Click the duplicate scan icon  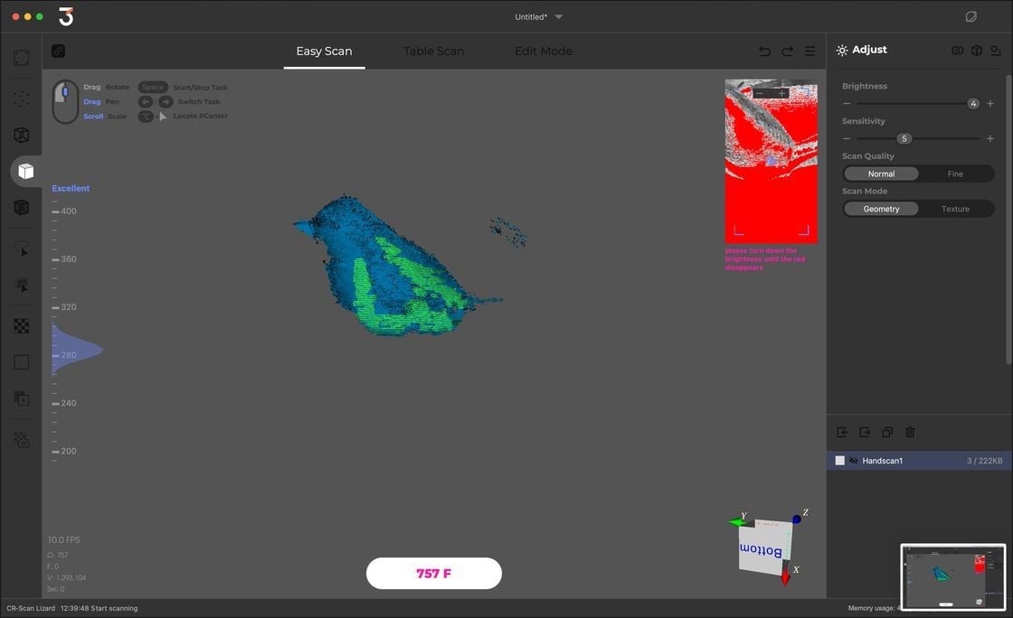tap(887, 433)
